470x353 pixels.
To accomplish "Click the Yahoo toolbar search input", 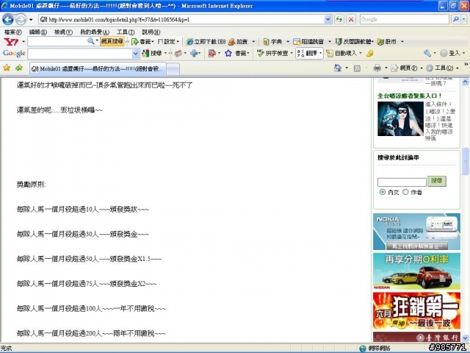I will tap(57, 41).
